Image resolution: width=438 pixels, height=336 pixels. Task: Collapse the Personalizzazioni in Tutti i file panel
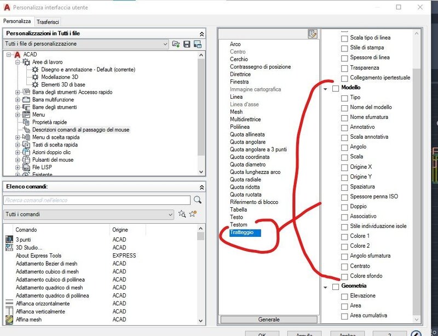[201, 34]
